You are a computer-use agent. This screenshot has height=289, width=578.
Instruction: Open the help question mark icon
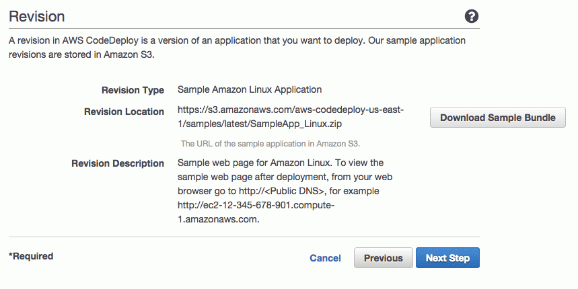[472, 17]
